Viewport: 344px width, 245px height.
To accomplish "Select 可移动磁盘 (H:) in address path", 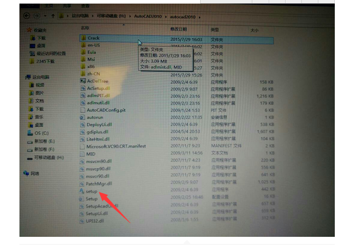I will [x=111, y=16].
